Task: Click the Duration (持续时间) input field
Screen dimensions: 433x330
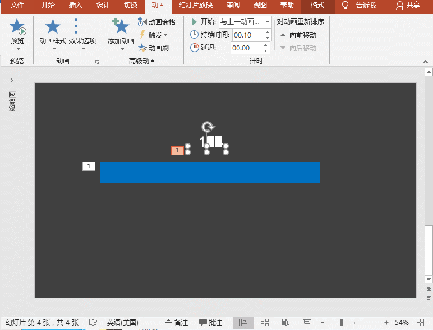Action: pyautogui.click(x=248, y=35)
